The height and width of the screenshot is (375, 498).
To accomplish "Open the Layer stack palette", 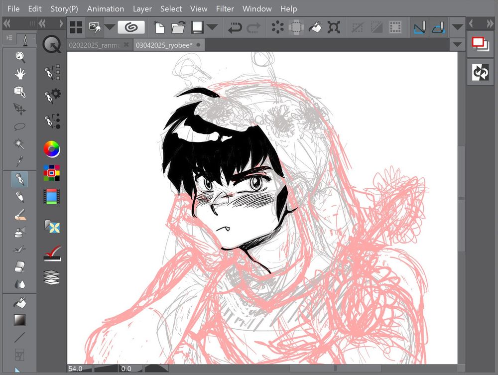I will (x=52, y=277).
